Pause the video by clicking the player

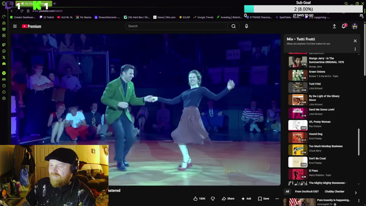point(146,110)
